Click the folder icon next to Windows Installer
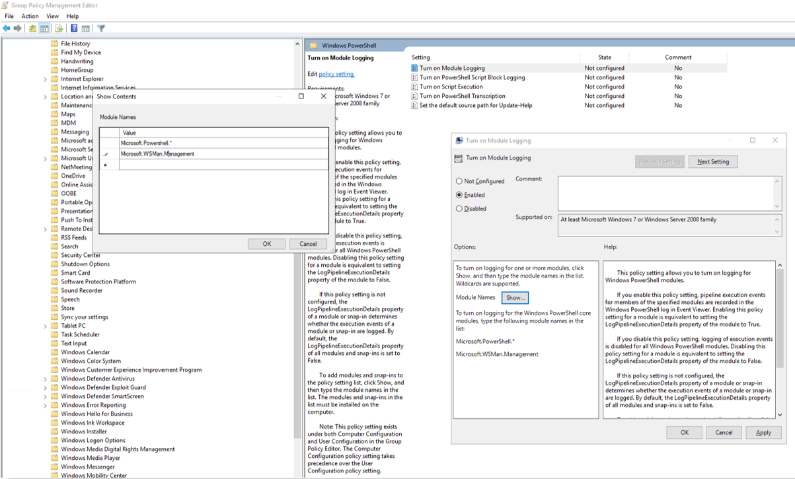This screenshot has height=479, width=795. (x=55, y=431)
